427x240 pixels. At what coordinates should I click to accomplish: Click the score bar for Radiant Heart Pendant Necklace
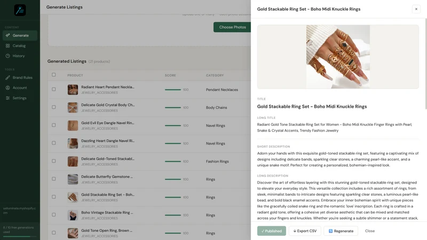(x=172, y=90)
